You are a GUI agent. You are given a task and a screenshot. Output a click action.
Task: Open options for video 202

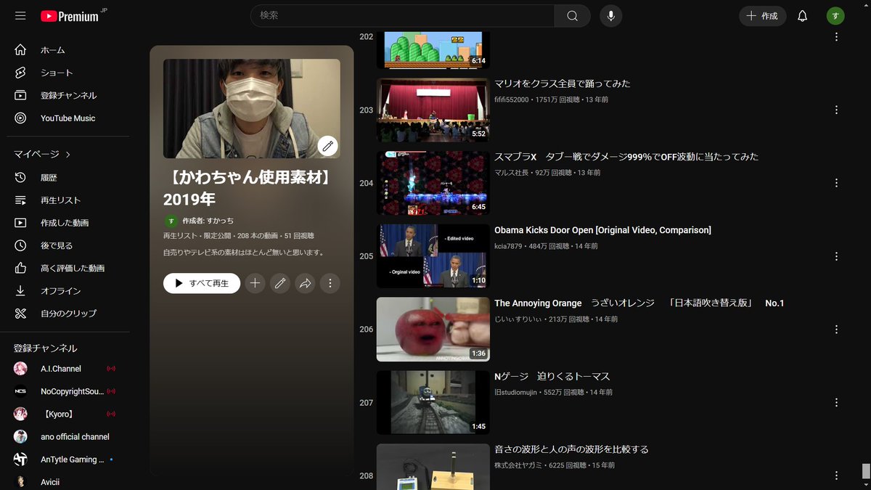pos(836,36)
